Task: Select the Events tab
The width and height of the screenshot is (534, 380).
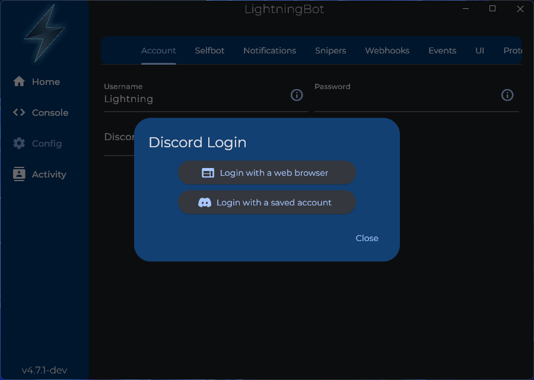Action: [x=442, y=50]
